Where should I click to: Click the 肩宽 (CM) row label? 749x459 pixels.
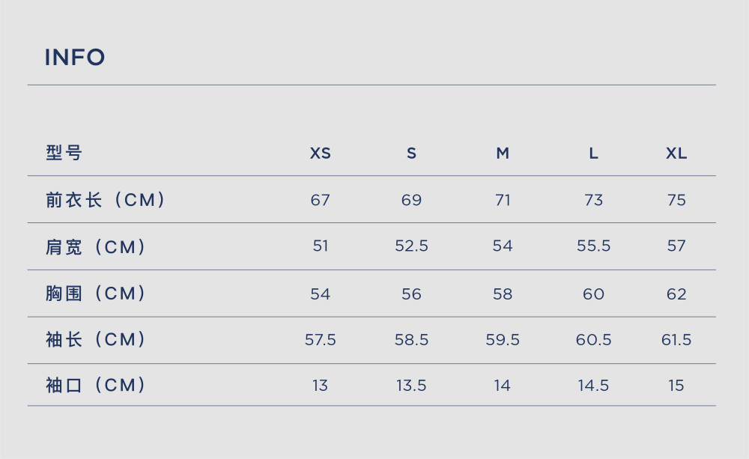click(x=96, y=246)
